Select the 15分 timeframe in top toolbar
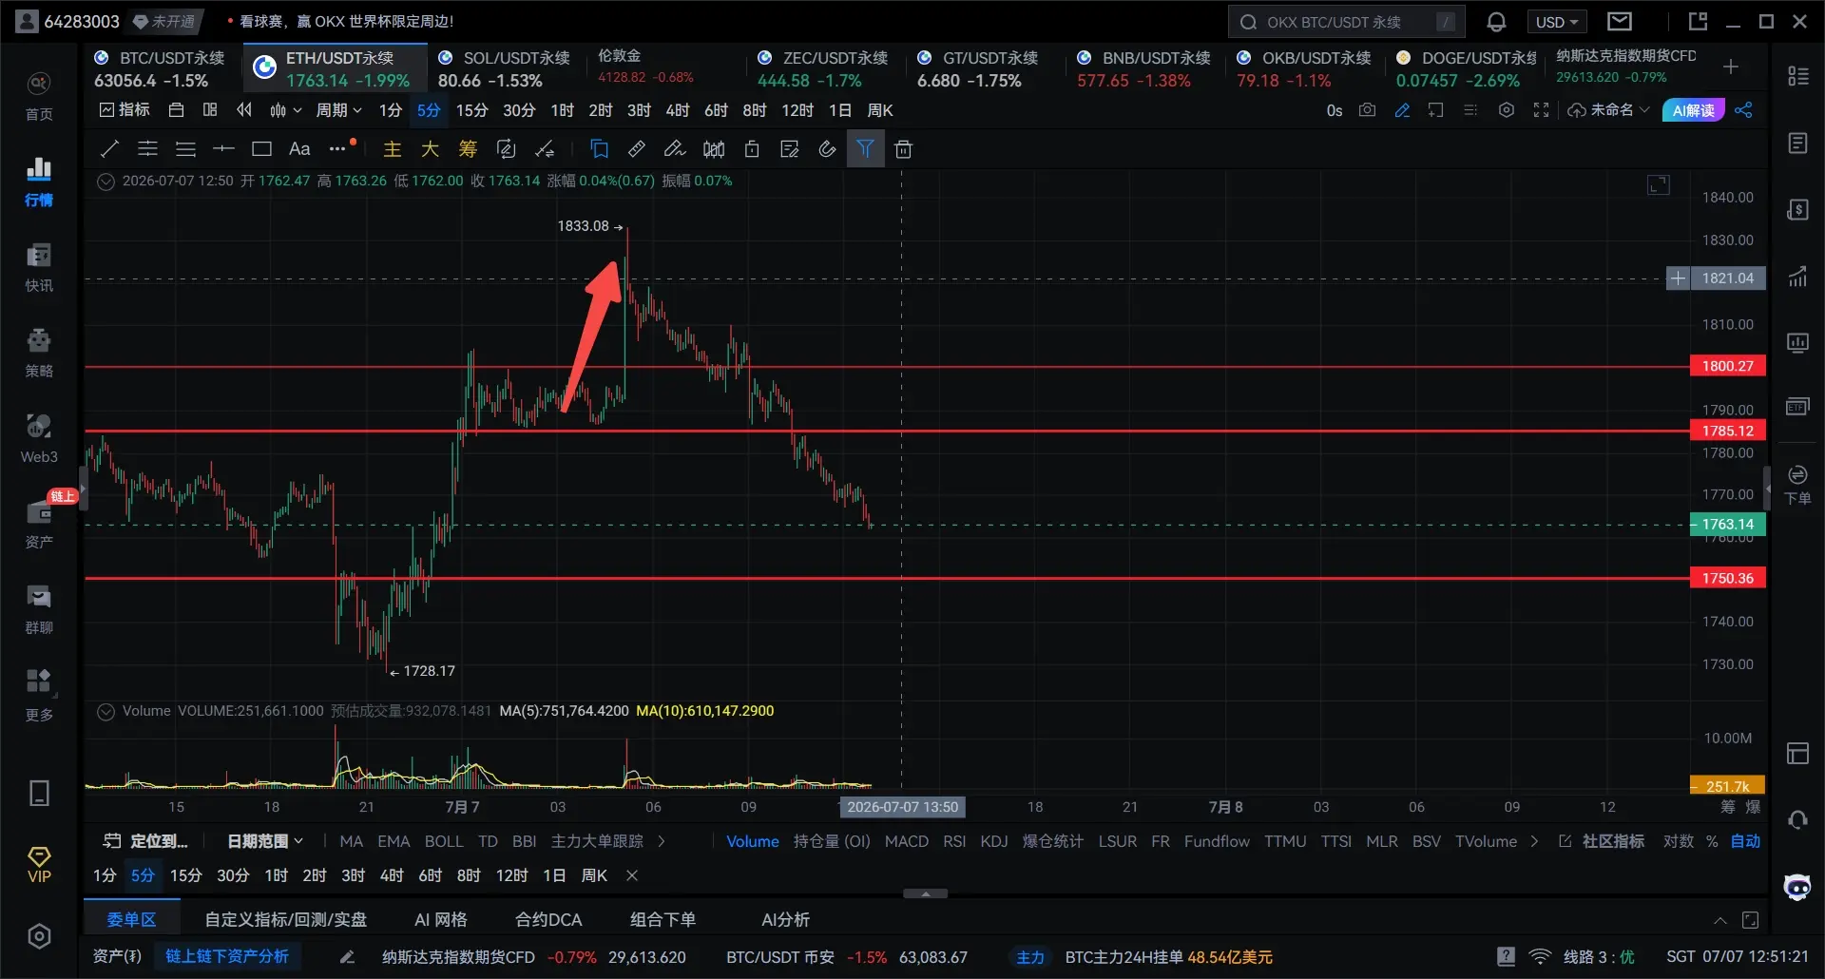 471,110
